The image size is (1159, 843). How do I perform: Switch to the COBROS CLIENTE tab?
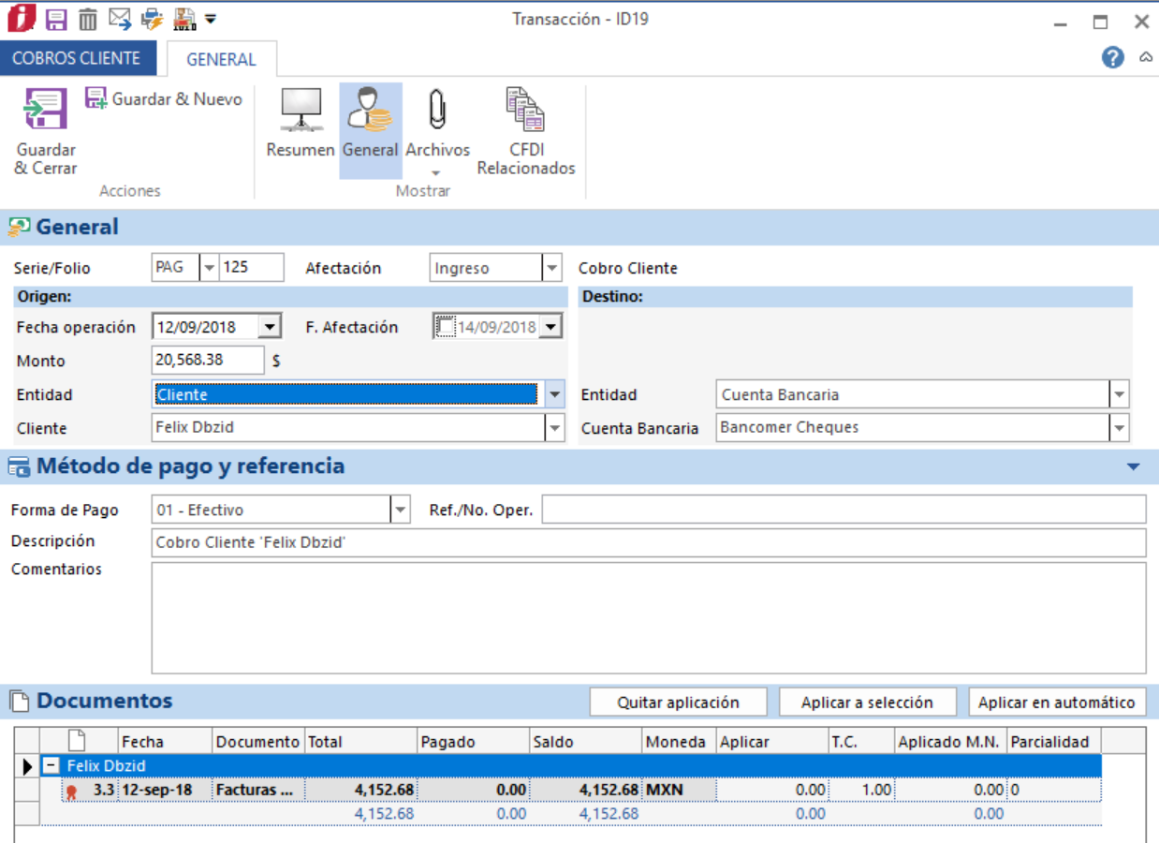[77, 58]
